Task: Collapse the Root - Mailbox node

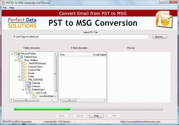Action: pos(16,60)
